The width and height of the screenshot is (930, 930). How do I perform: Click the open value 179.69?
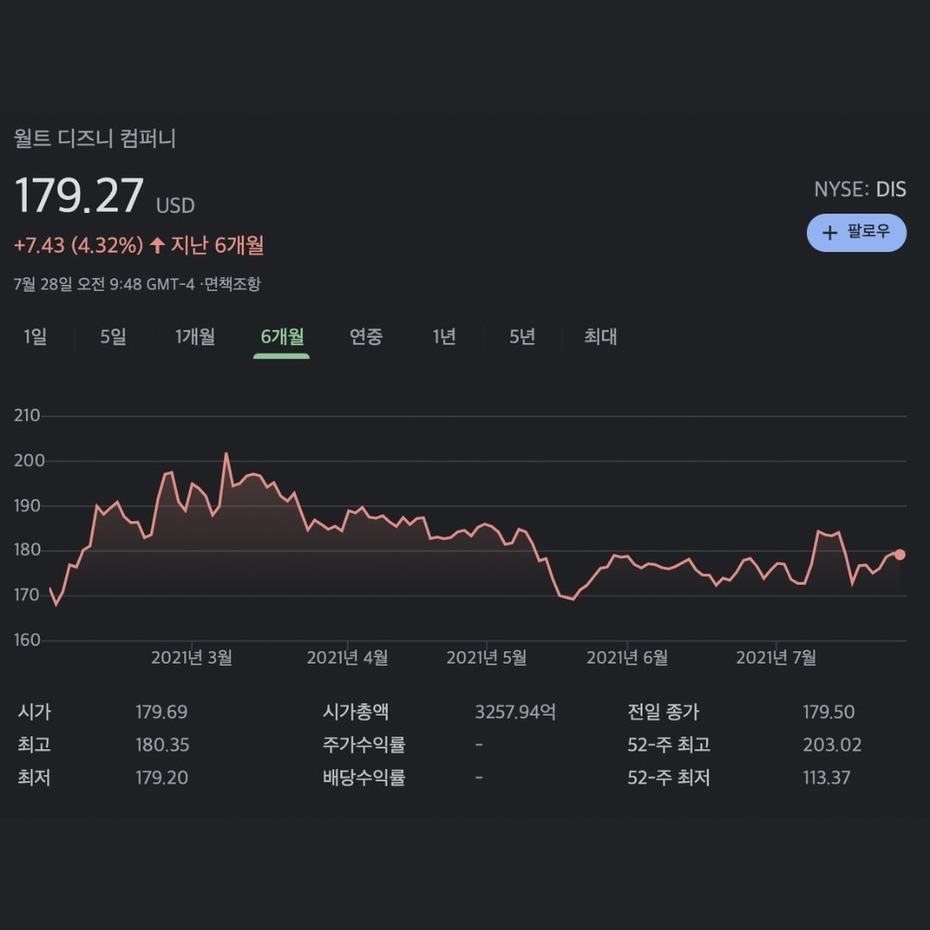pos(161,711)
